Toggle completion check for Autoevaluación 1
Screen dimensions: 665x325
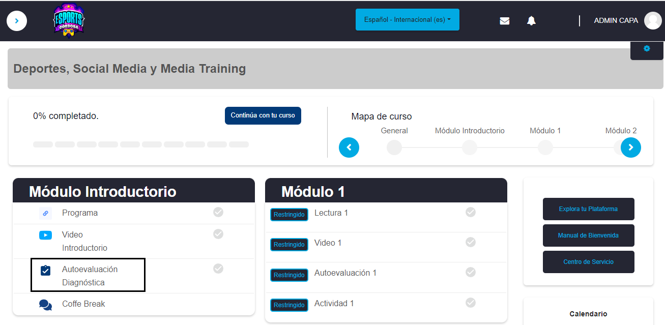(x=471, y=272)
